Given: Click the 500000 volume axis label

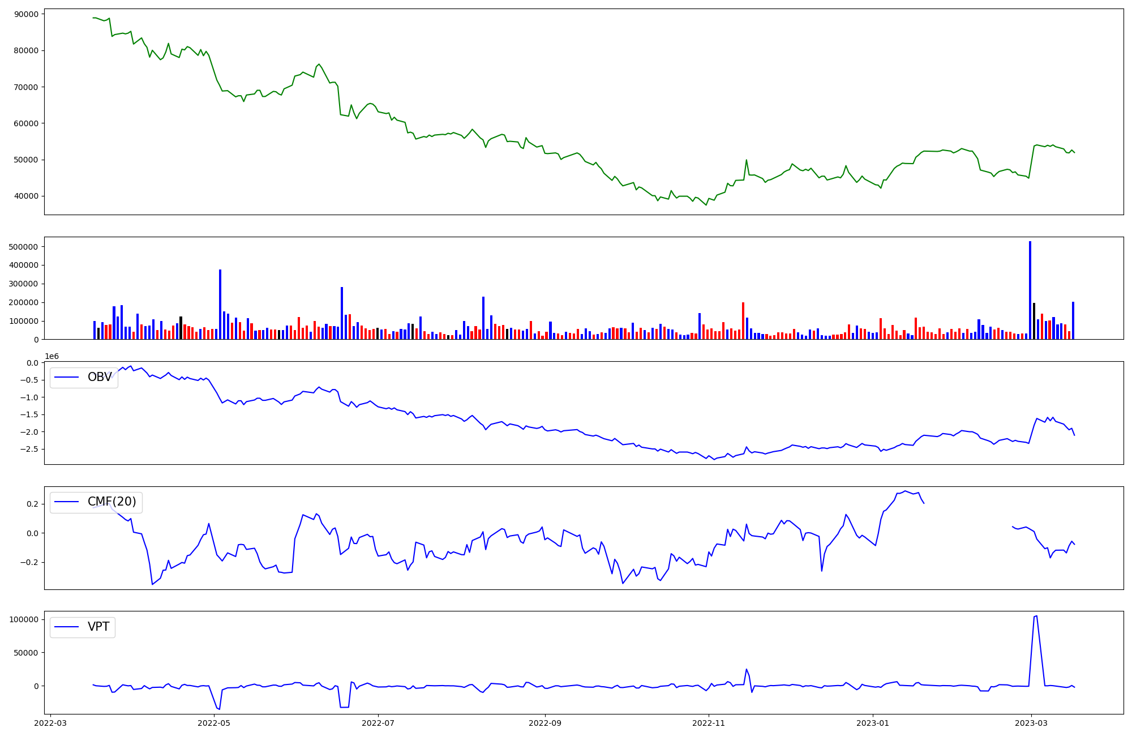Looking at the screenshot, I should [x=24, y=247].
